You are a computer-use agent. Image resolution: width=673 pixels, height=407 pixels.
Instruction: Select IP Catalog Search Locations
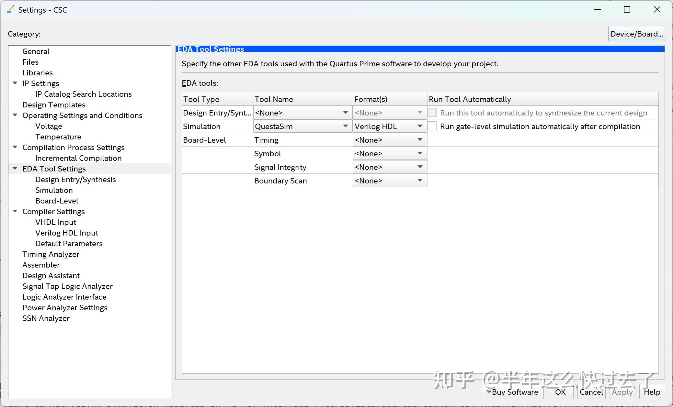tap(84, 94)
